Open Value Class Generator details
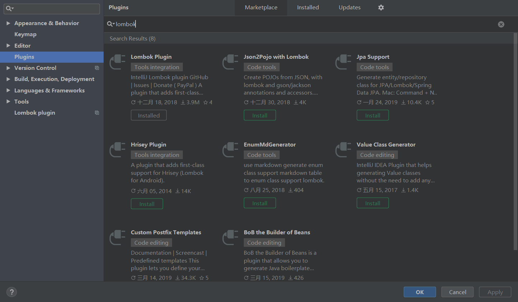Screen dimensions: 518x302 [386, 145]
